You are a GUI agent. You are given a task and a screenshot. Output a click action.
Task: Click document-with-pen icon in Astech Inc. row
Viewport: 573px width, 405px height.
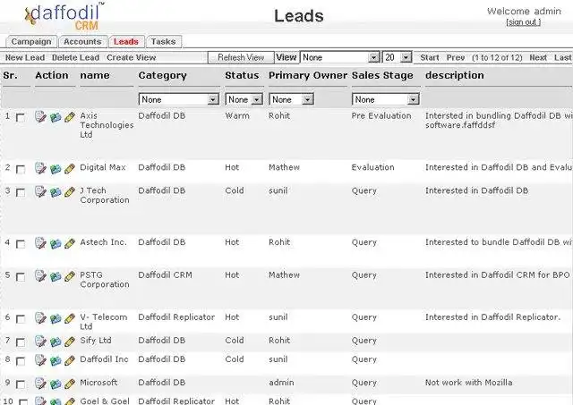point(40,243)
